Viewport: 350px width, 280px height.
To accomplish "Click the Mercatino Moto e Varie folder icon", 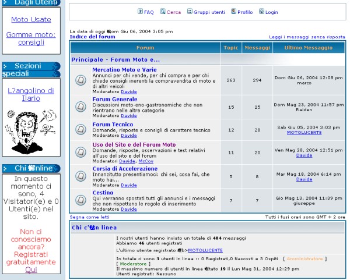I will click(80, 80).
